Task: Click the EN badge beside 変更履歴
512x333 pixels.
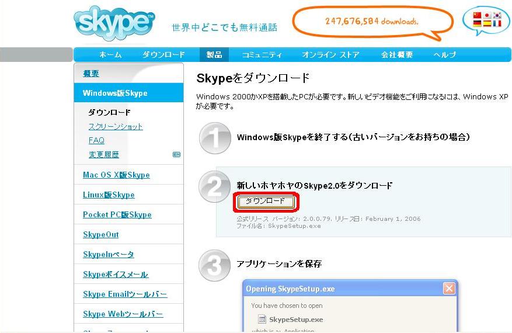Action: pyautogui.click(x=176, y=155)
